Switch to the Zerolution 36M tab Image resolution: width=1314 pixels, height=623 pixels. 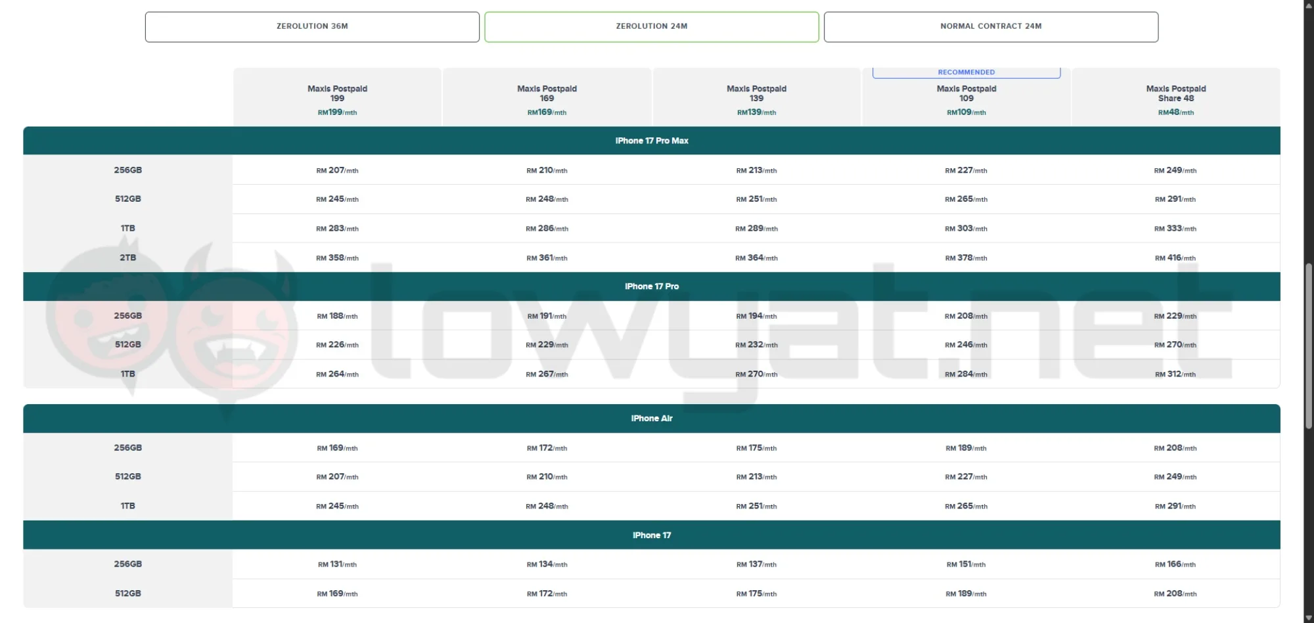point(312,27)
